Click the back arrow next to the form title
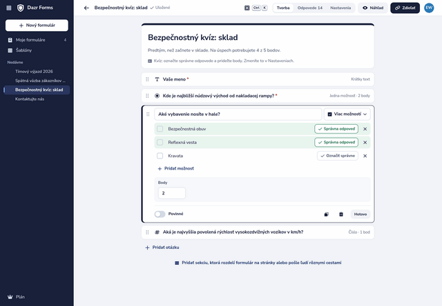The width and height of the screenshot is (442, 306). 86,8
